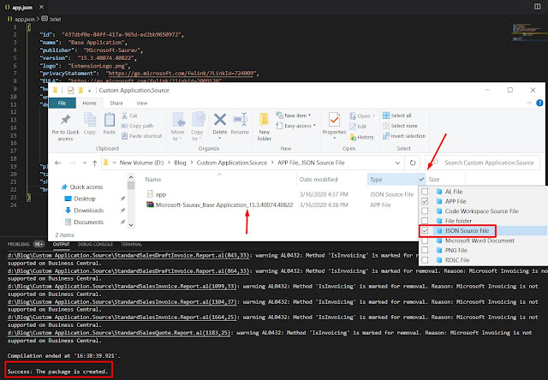Click the New folder icon
Screen dimensions: 548x380
click(265, 120)
